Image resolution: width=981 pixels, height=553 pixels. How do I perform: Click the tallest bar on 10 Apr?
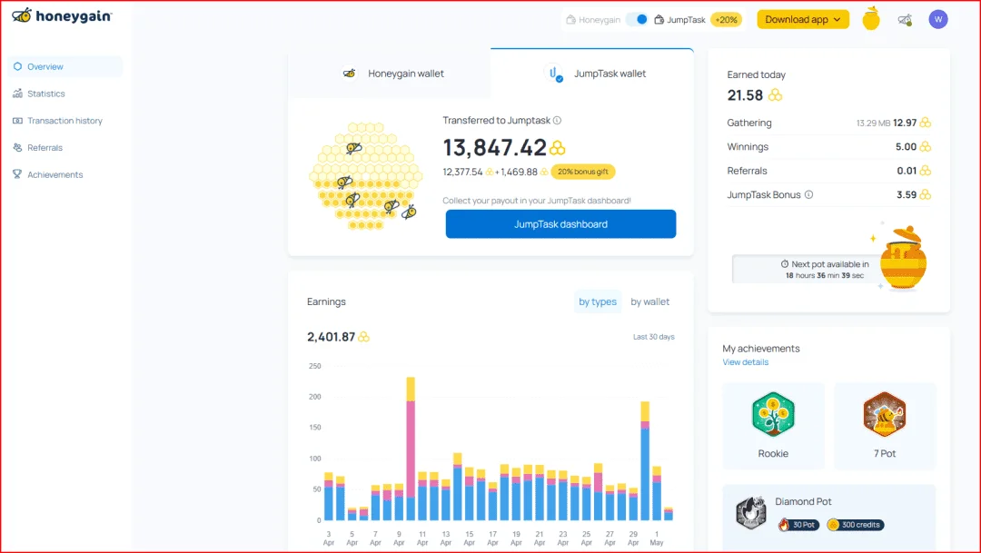point(411,449)
